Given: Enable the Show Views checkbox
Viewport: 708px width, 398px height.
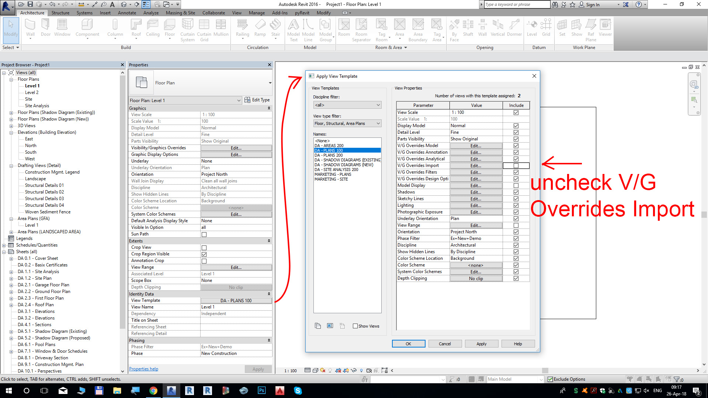Looking at the screenshot, I should 355,326.
